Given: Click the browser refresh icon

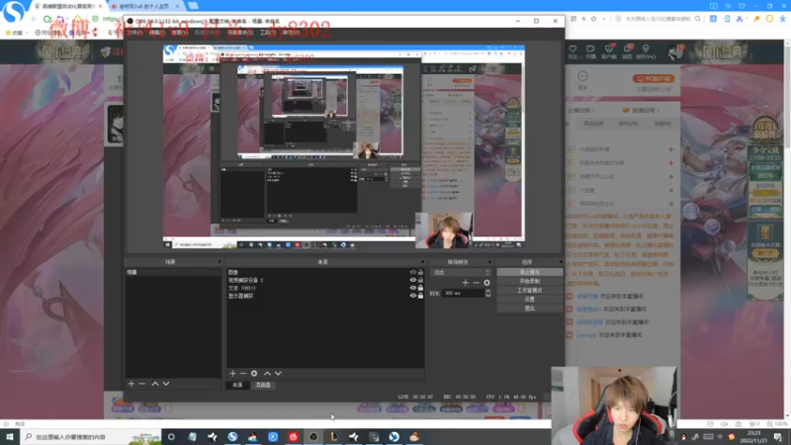Looking at the screenshot, I should (46, 19).
